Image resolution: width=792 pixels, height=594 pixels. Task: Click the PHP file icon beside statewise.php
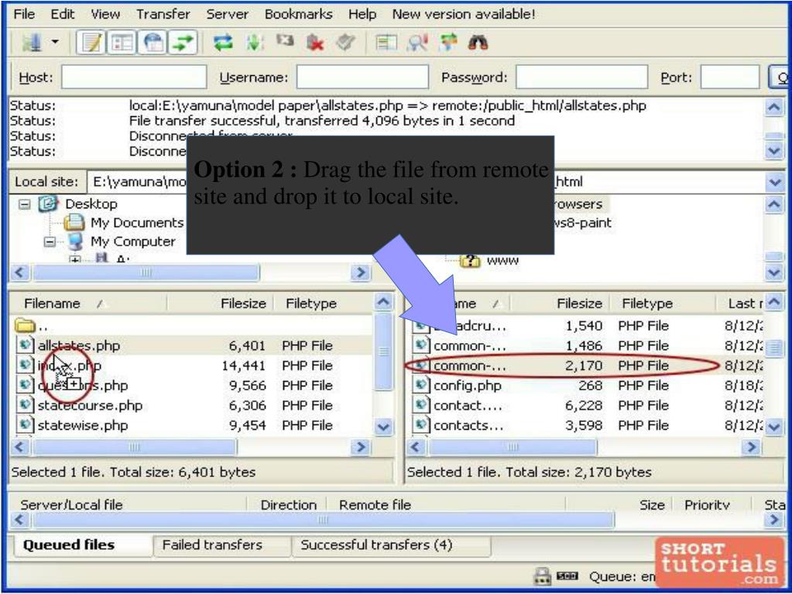25,425
